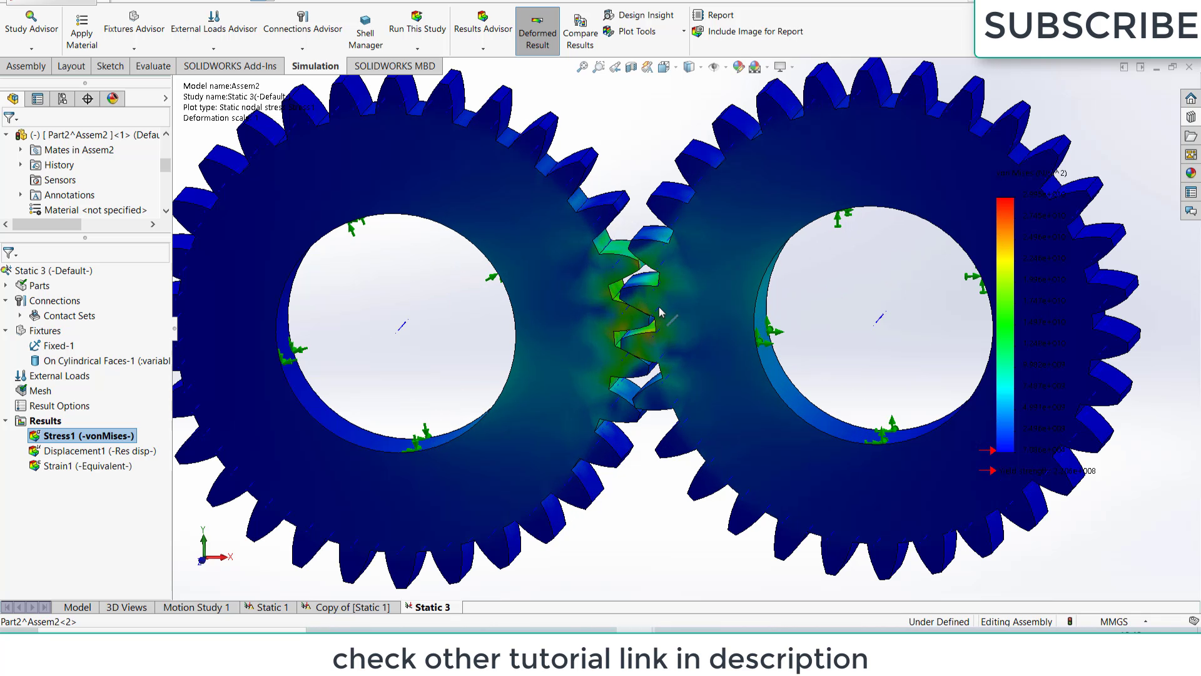
Task: Switch to the Sketch tab
Action: (x=110, y=66)
